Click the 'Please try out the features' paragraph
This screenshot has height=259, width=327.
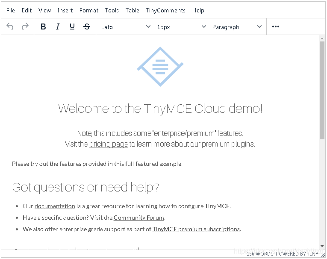(97, 164)
